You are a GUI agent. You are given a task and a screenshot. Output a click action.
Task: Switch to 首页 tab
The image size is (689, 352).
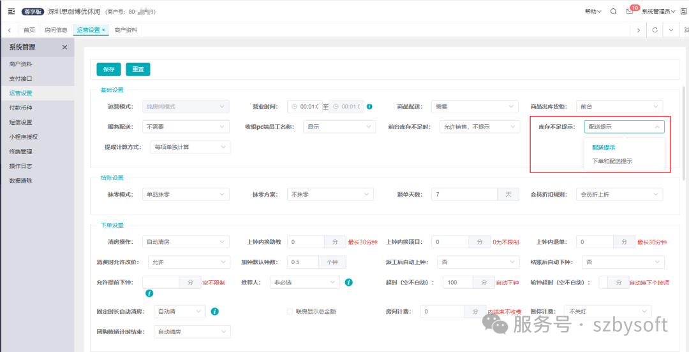pos(29,30)
